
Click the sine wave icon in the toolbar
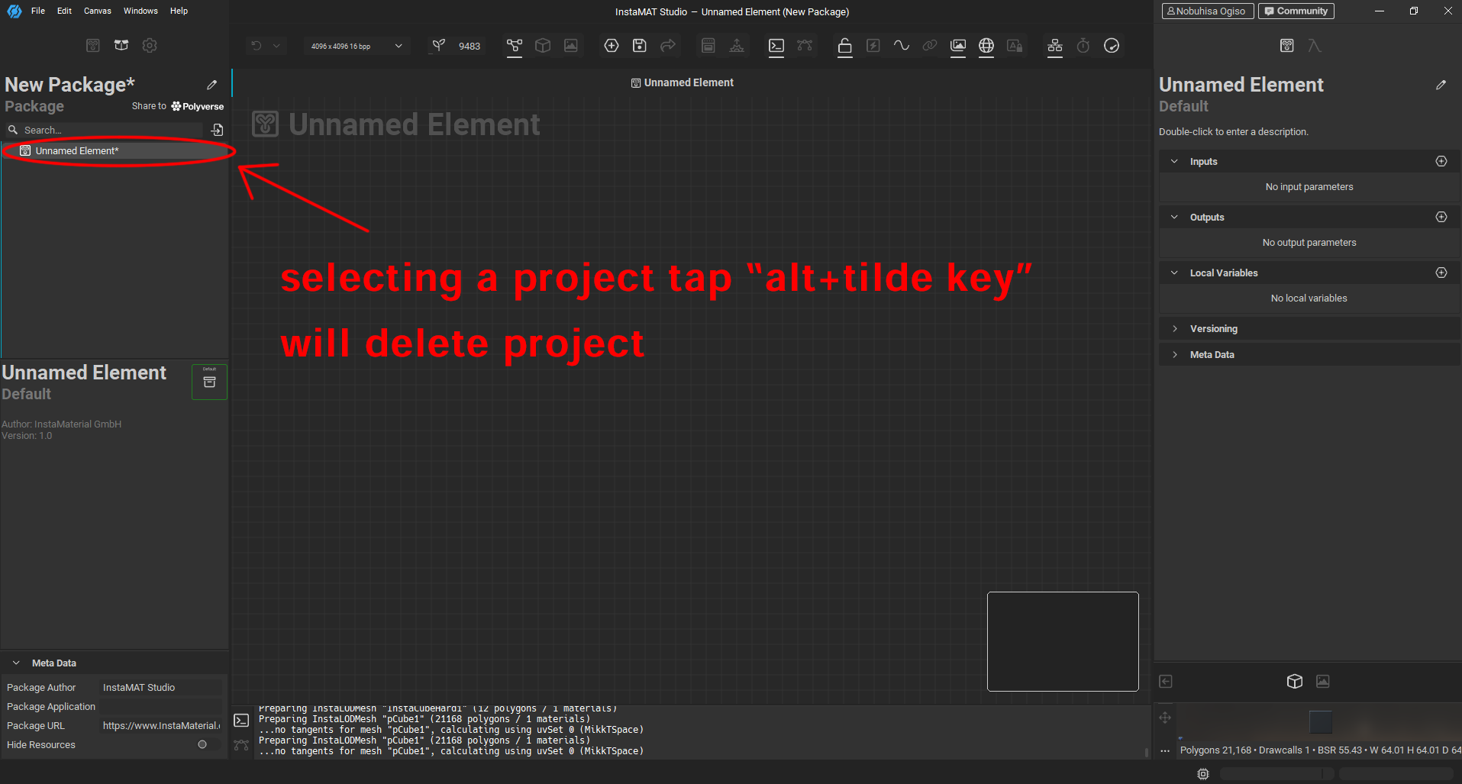pos(901,46)
